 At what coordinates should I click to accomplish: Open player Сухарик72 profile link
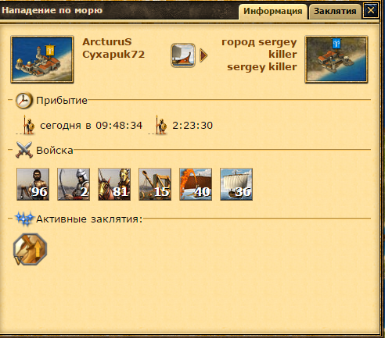click(x=113, y=55)
